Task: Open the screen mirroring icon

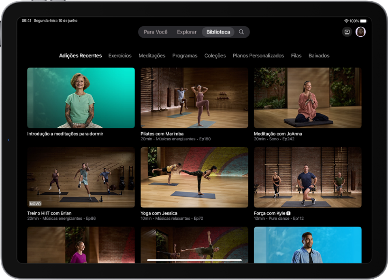Action: tap(347, 32)
